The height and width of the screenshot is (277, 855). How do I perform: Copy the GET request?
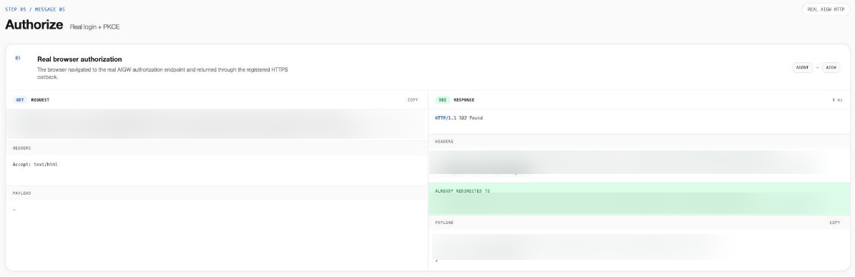[413, 99]
